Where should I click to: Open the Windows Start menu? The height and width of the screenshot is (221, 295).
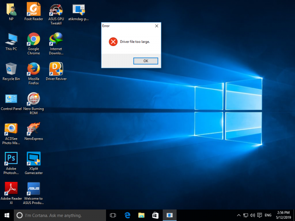[x=7, y=215]
